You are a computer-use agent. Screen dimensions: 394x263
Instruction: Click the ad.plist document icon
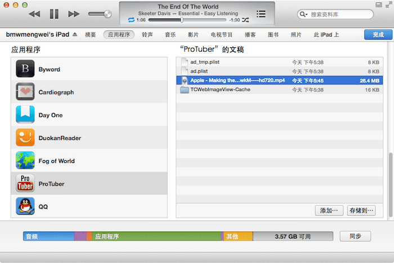pos(185,71)
